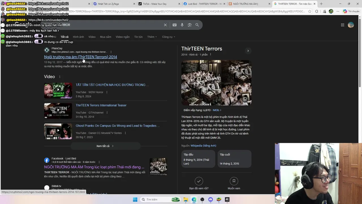Image resolution: width=362 pixels, height=204 pixels.
Task: Open the frog browser profile avatar
Action: pyautogui.click(x=331, y=11)
